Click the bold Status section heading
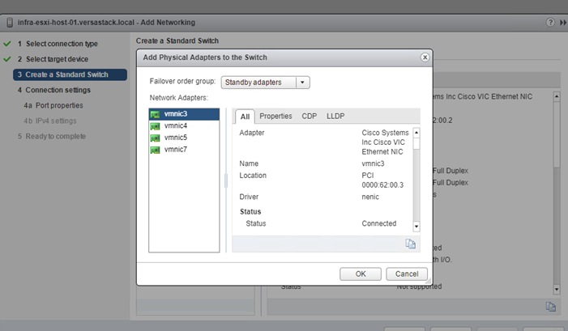Image resolution: width=568 pixels, height=331 pixels. click(250, 211)
